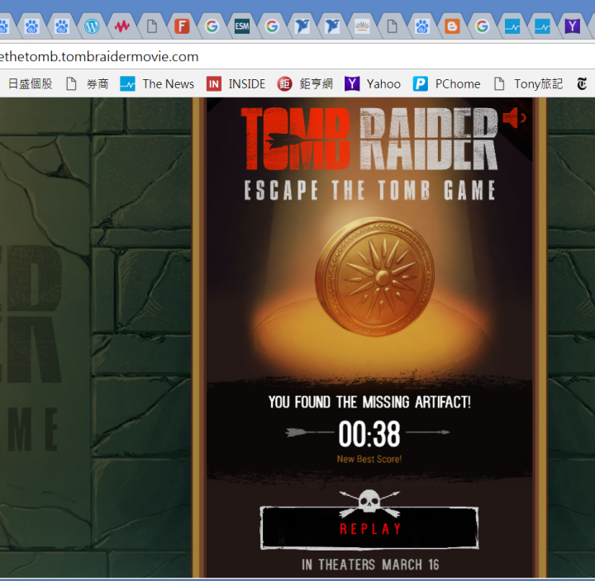Click the Tomb Raider logo title
This screenshot has height=581, width=595.
(x=369, y=139)
